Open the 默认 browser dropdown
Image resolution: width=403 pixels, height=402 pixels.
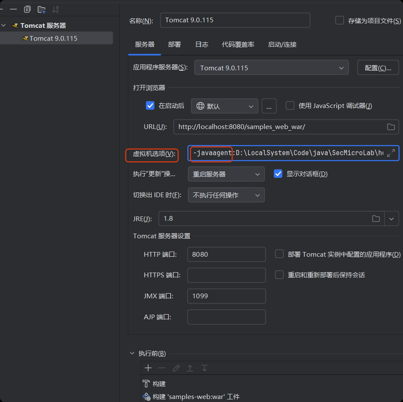[x=225, y=106]
